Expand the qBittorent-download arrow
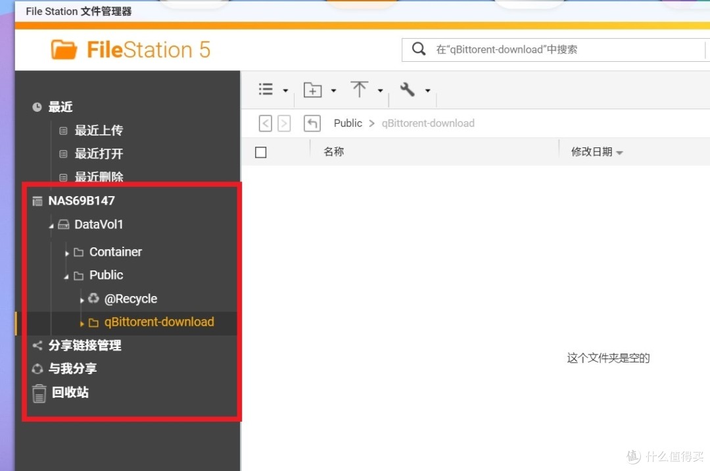This screenshot has width=710, height=471. pyautogui.click(x=82, y=324)
